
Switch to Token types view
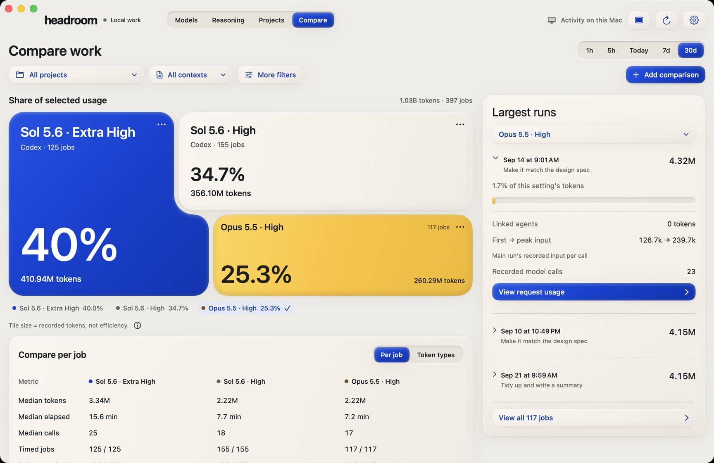[x=436, y=355]
